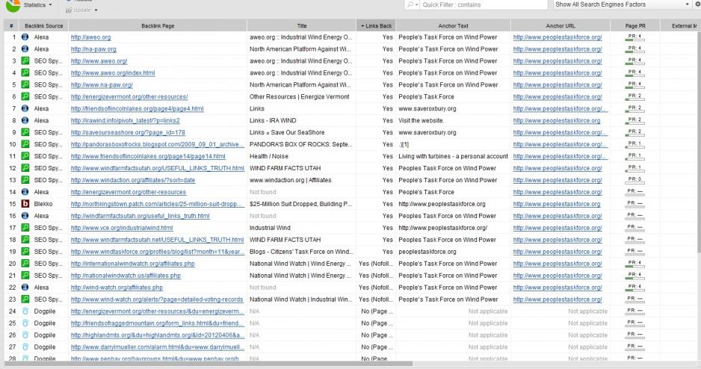
Task: Sort by Anchor URL column header
Action: click(x=561, y=26)
